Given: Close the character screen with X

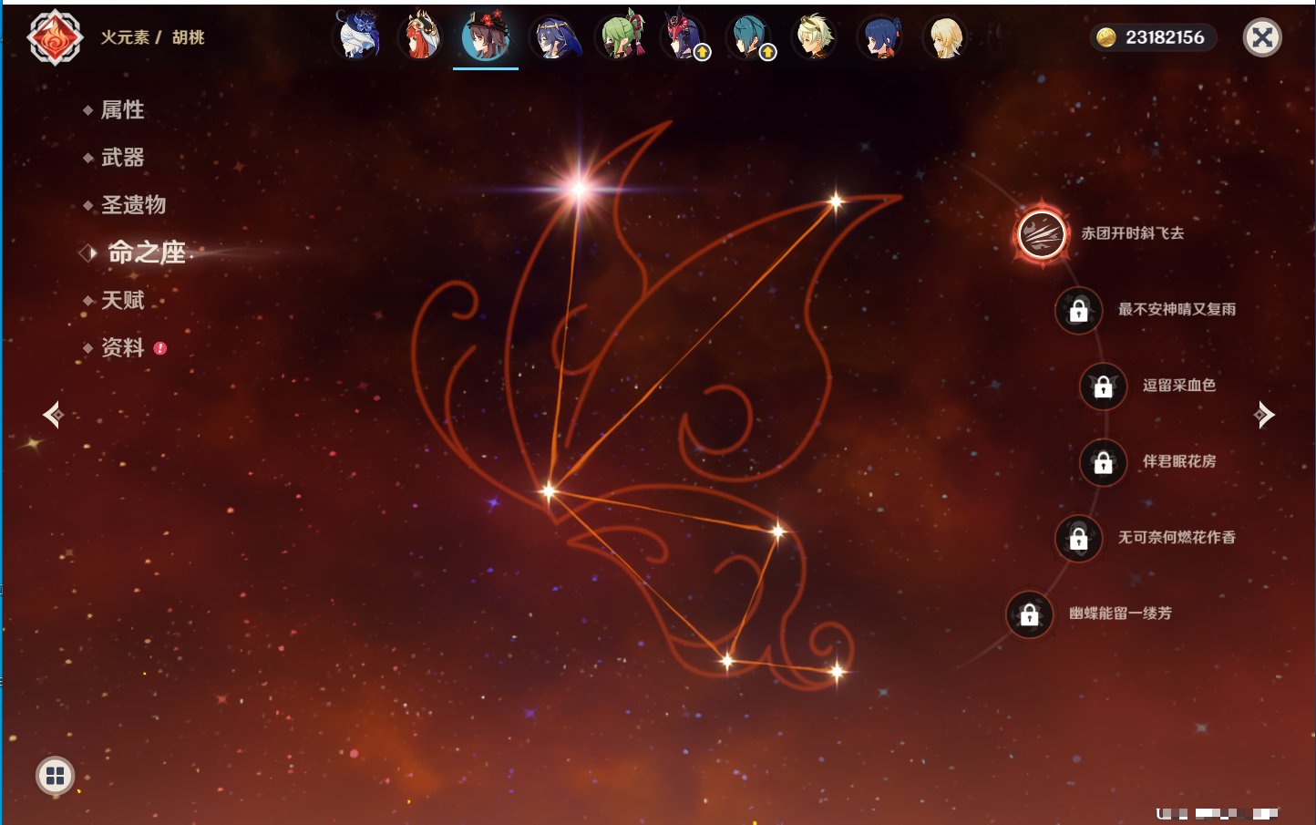Looking at the screenshot, I should (x=1262, y=37).
